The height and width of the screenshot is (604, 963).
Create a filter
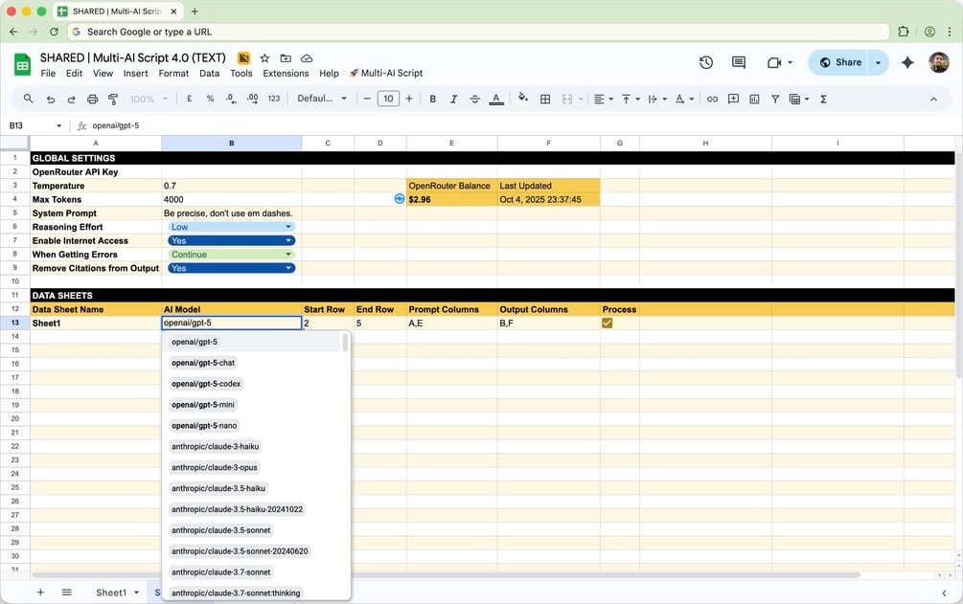(775, 99)
